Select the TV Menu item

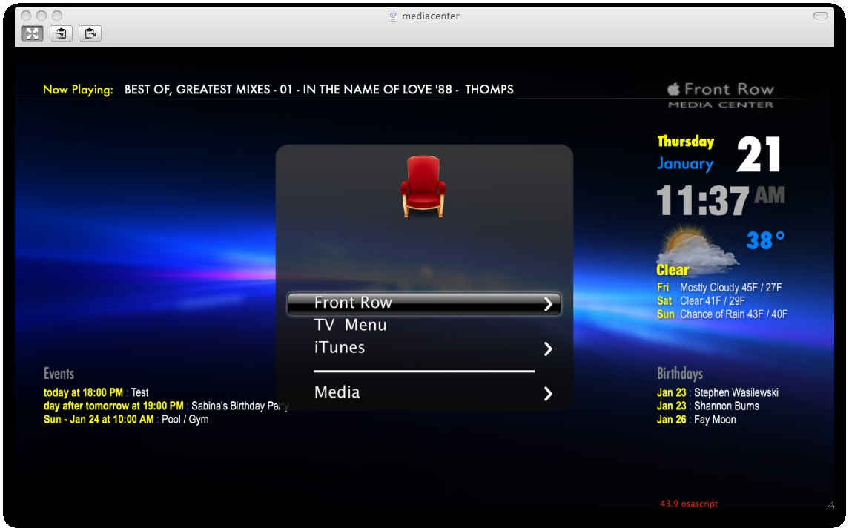[350, 325]
